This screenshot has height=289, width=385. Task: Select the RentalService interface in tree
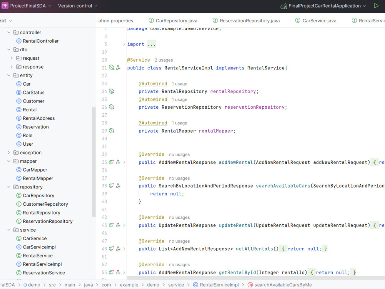[x=35, y=255]
